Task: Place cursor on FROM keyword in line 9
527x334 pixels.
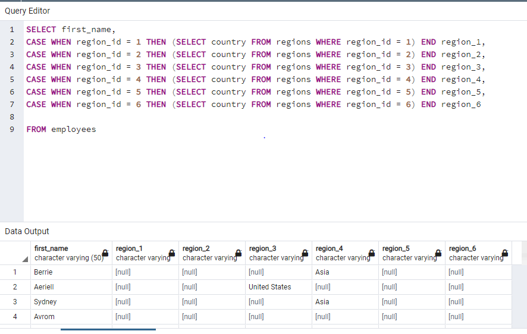Action: (x=36, y=130)
